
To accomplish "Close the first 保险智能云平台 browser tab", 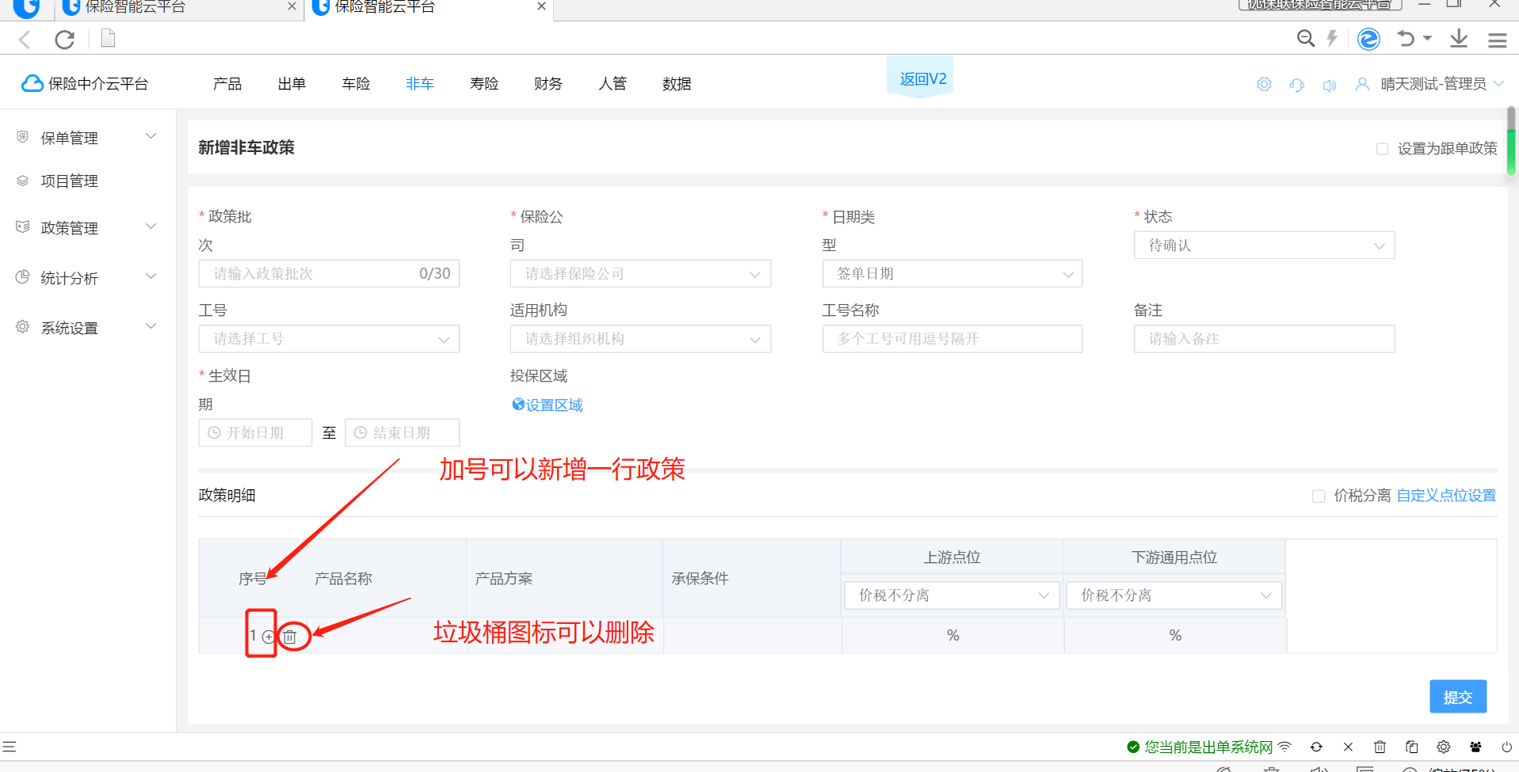I will pos(292,6).
